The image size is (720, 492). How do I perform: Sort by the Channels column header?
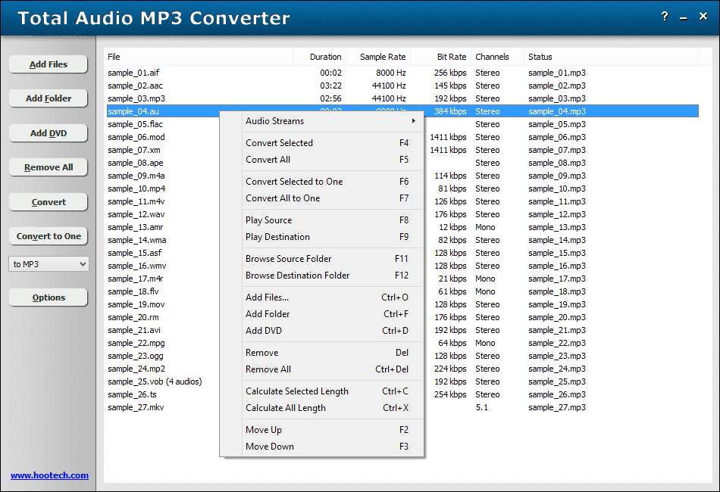[x=497, y=57]
